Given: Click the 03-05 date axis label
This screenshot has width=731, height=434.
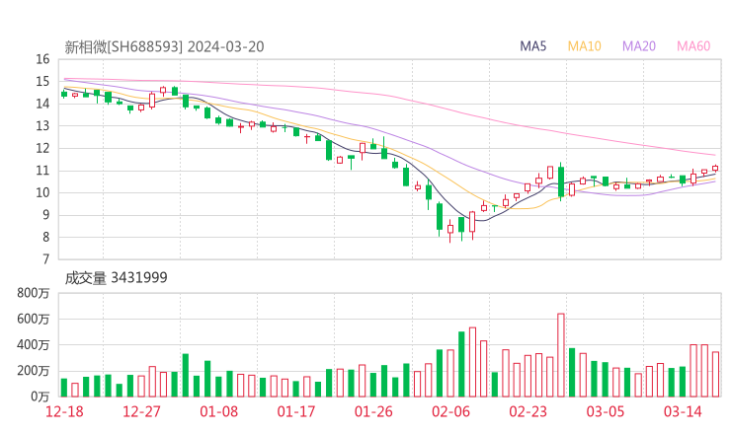Looking at the screenshot, I should (606, 411).
